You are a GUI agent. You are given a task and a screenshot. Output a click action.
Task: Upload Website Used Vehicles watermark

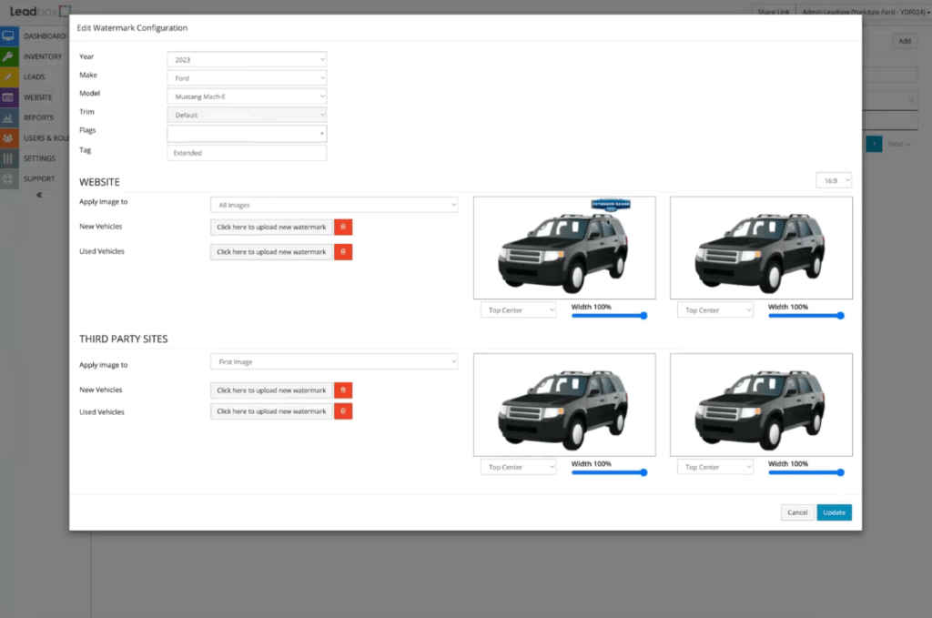click(x=271, y=252)
